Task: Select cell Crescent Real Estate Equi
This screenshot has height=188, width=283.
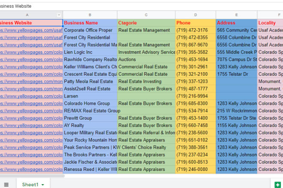Action: point(90,74)
